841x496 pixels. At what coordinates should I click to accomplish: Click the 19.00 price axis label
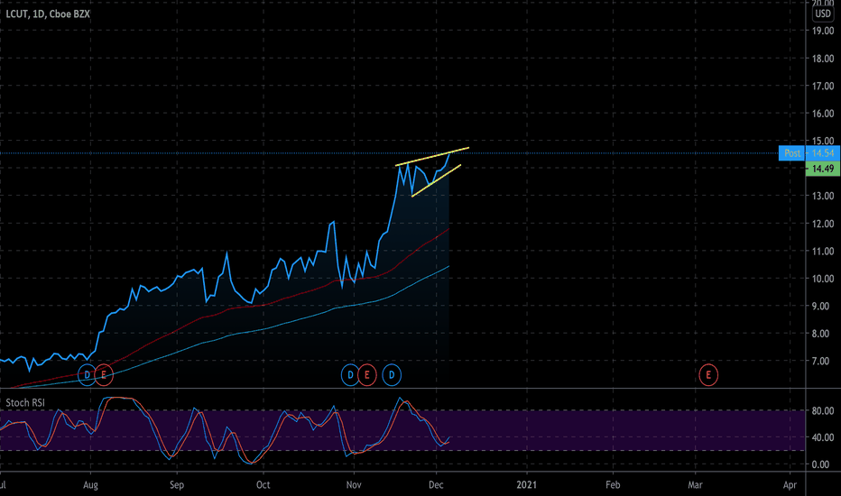[823, 31]
